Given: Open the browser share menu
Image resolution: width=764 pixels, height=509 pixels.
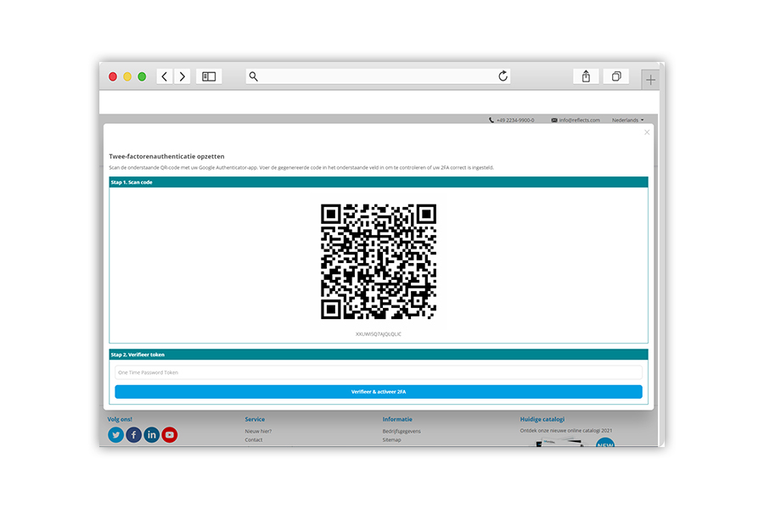Looking at the screenshot, I should tap(586, 76).
